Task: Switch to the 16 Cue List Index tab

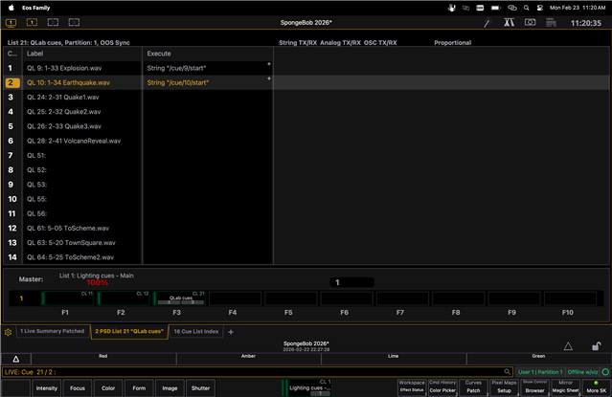Action: (x=195, y=332)
